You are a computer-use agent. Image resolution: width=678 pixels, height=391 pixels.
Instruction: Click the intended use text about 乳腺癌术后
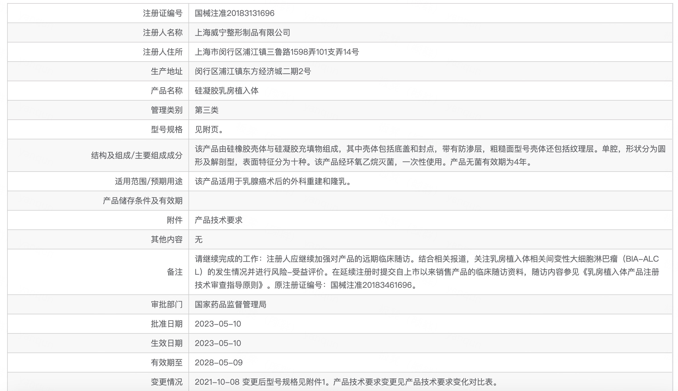[273, 182]
